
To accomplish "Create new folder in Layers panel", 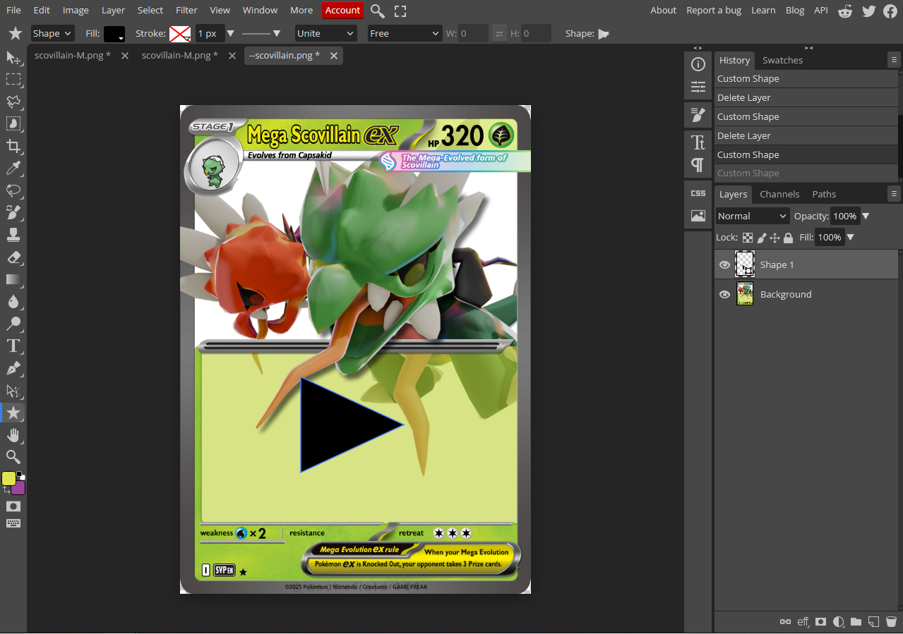I will (x=856, y=622).
